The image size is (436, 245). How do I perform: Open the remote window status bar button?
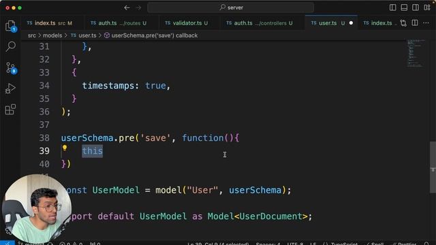7,244
